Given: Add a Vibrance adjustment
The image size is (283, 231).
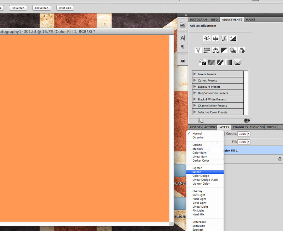Looking at the screenshot, I should coord(198,50).
